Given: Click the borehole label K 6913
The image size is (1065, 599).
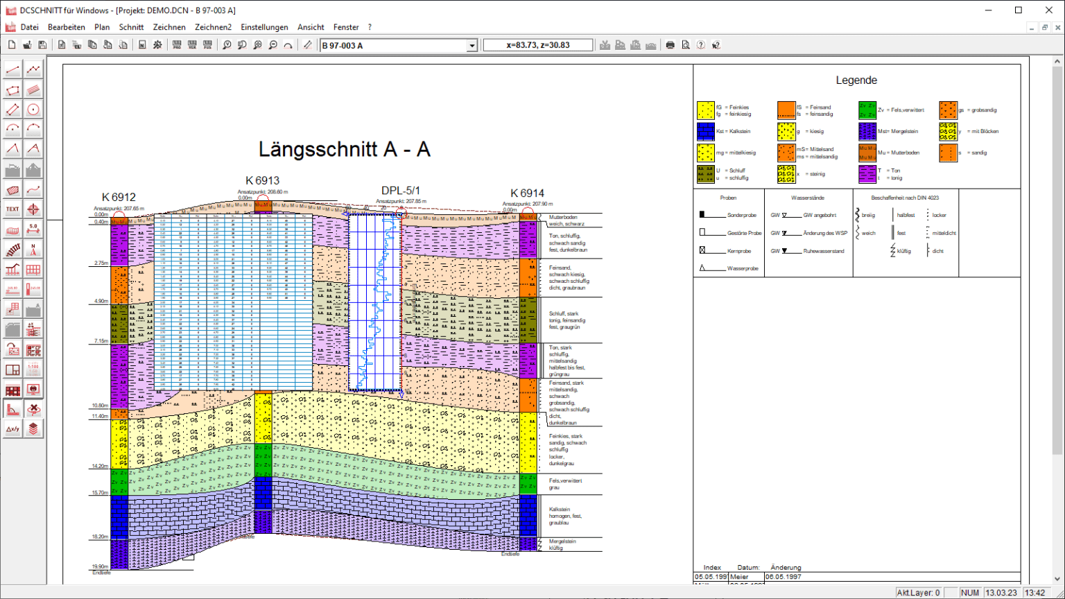Looking at the screenshot, I should click(262, 181).
